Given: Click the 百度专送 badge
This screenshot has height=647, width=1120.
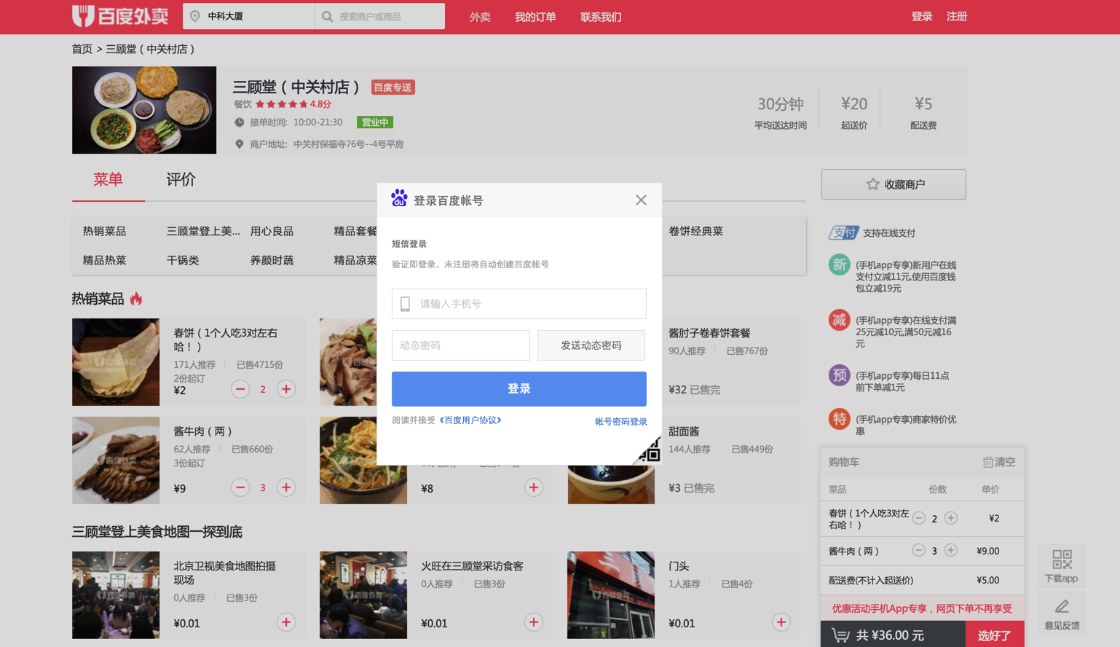Looking at the screenshot, I should (x=393, y=87).
